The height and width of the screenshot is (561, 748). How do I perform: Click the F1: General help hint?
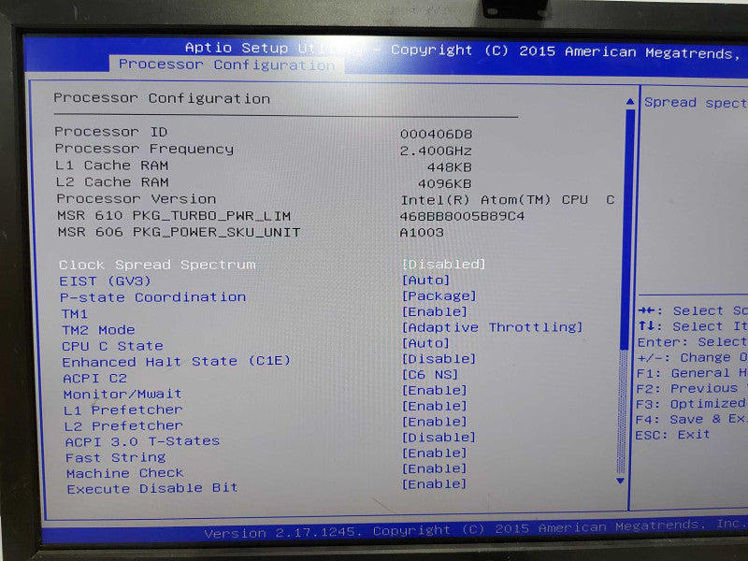[692, 373]
